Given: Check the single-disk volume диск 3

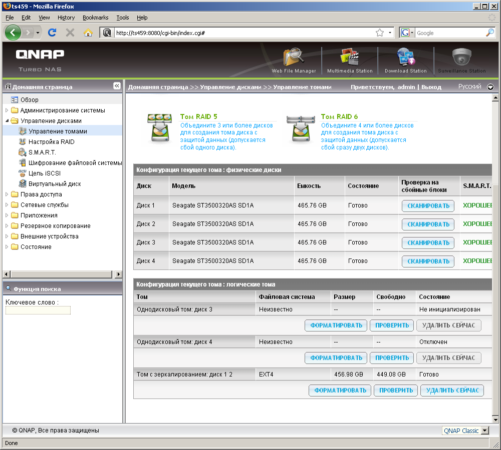Looking at the screenshot, I should [x=392, y=325].
